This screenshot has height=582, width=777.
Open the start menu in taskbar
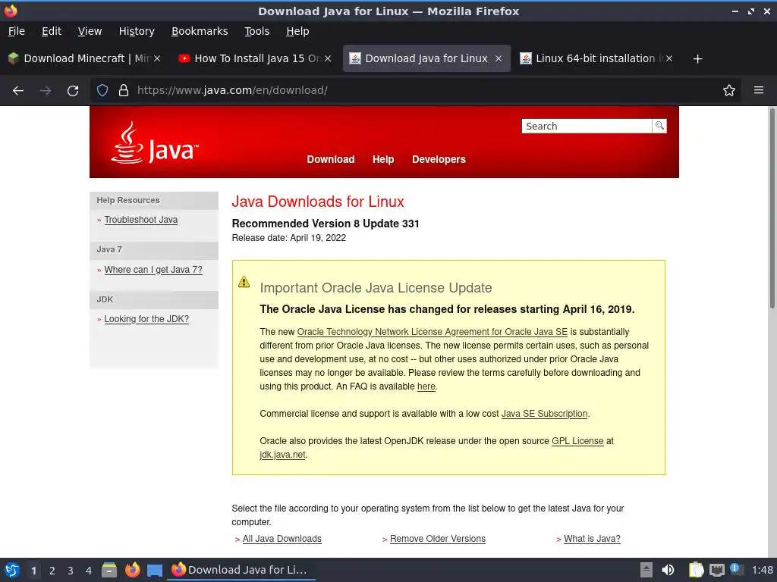pos(12,570)
